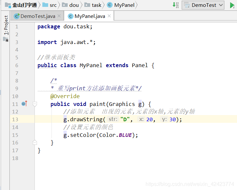
Task: Click 'drawString' method call on line 13
Action: 86,120
